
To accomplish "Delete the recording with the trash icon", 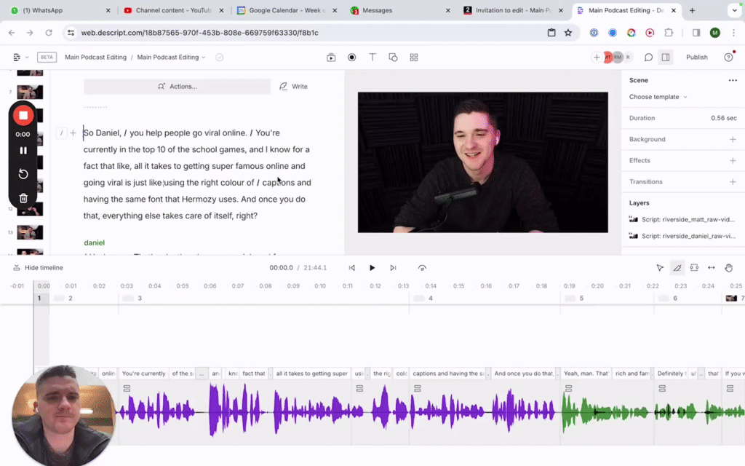I will [x=23, y=198].
